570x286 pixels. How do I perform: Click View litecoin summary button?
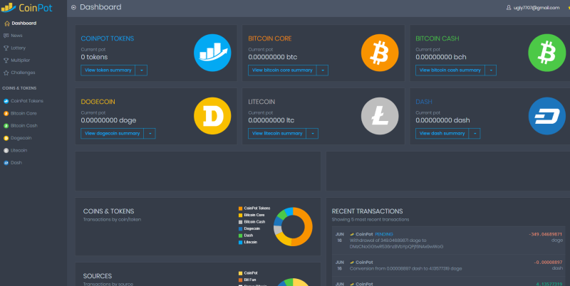pos(277,133)
